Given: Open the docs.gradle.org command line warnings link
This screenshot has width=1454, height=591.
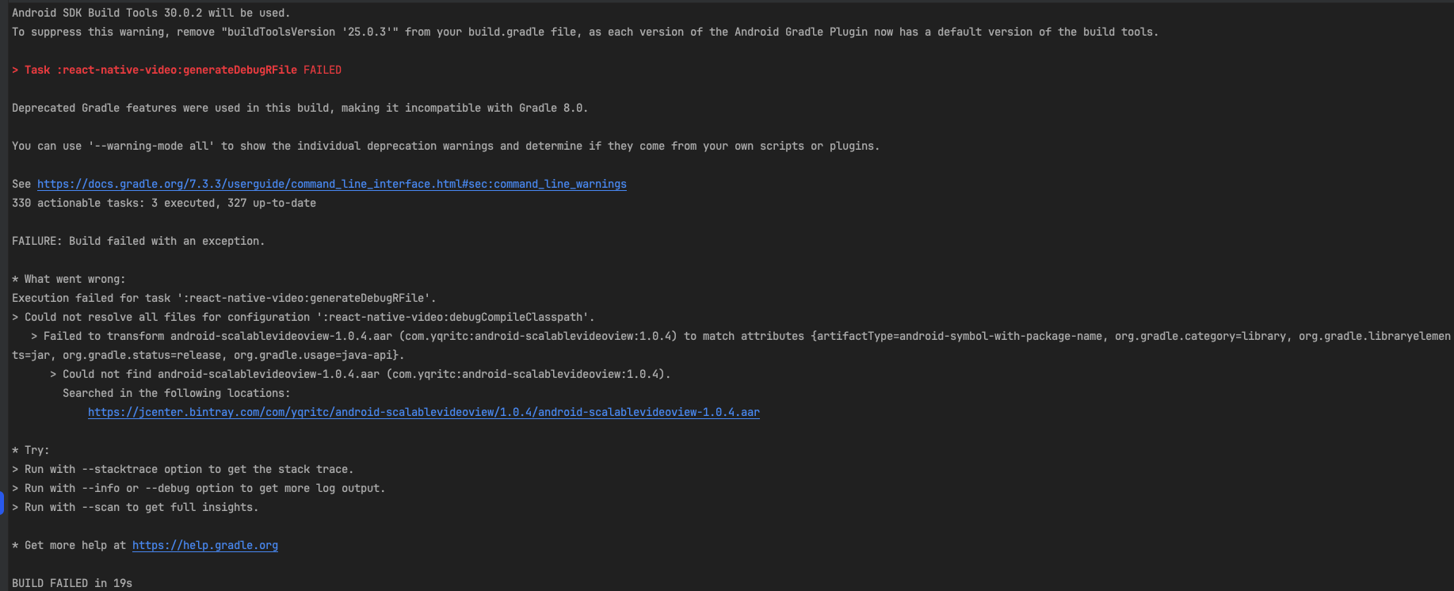Looking at the screenshot, I should coord(331,184).
